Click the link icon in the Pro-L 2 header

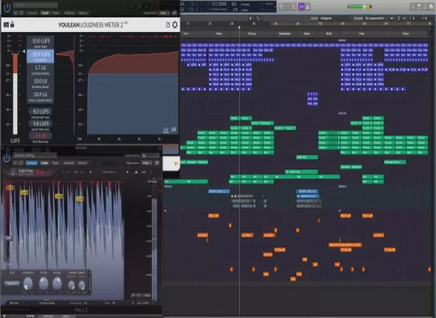(x=157, y=163)
